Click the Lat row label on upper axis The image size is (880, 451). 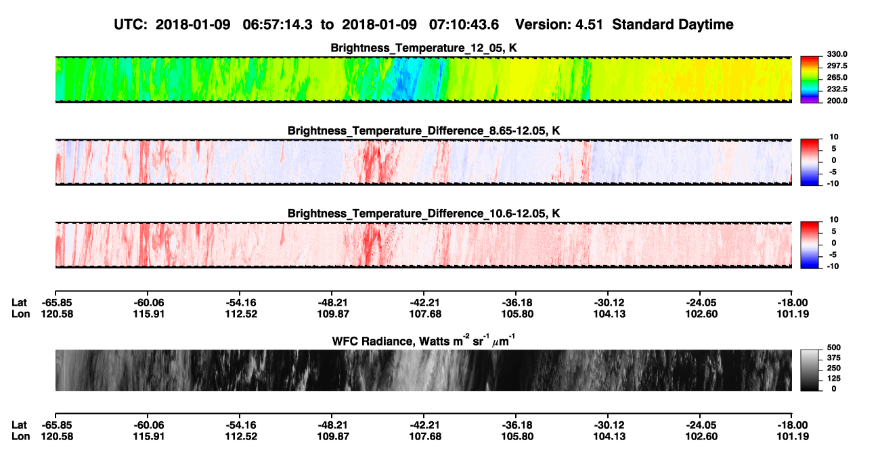[19, 303]
